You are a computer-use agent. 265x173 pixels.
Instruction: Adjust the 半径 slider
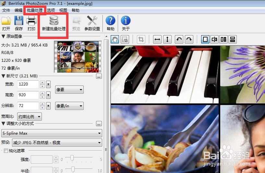click(x=73, y=169)
